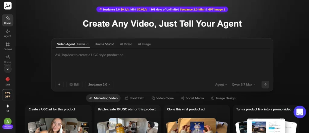Screen dimensions: 309x133
Task: Click the Free Plan badge
Action: [8, 127]
